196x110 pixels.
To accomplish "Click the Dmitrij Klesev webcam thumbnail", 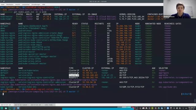I will 180,9.
